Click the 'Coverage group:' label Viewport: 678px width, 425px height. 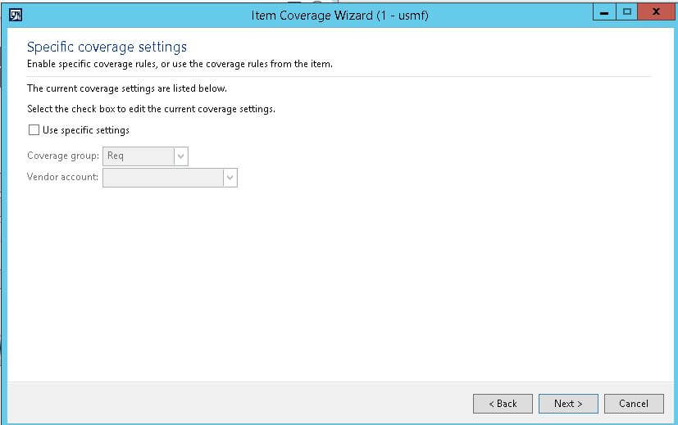click(x=63, y=156)
